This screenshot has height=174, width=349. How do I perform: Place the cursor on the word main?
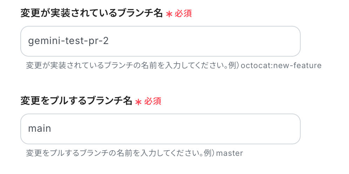[40, 129]
